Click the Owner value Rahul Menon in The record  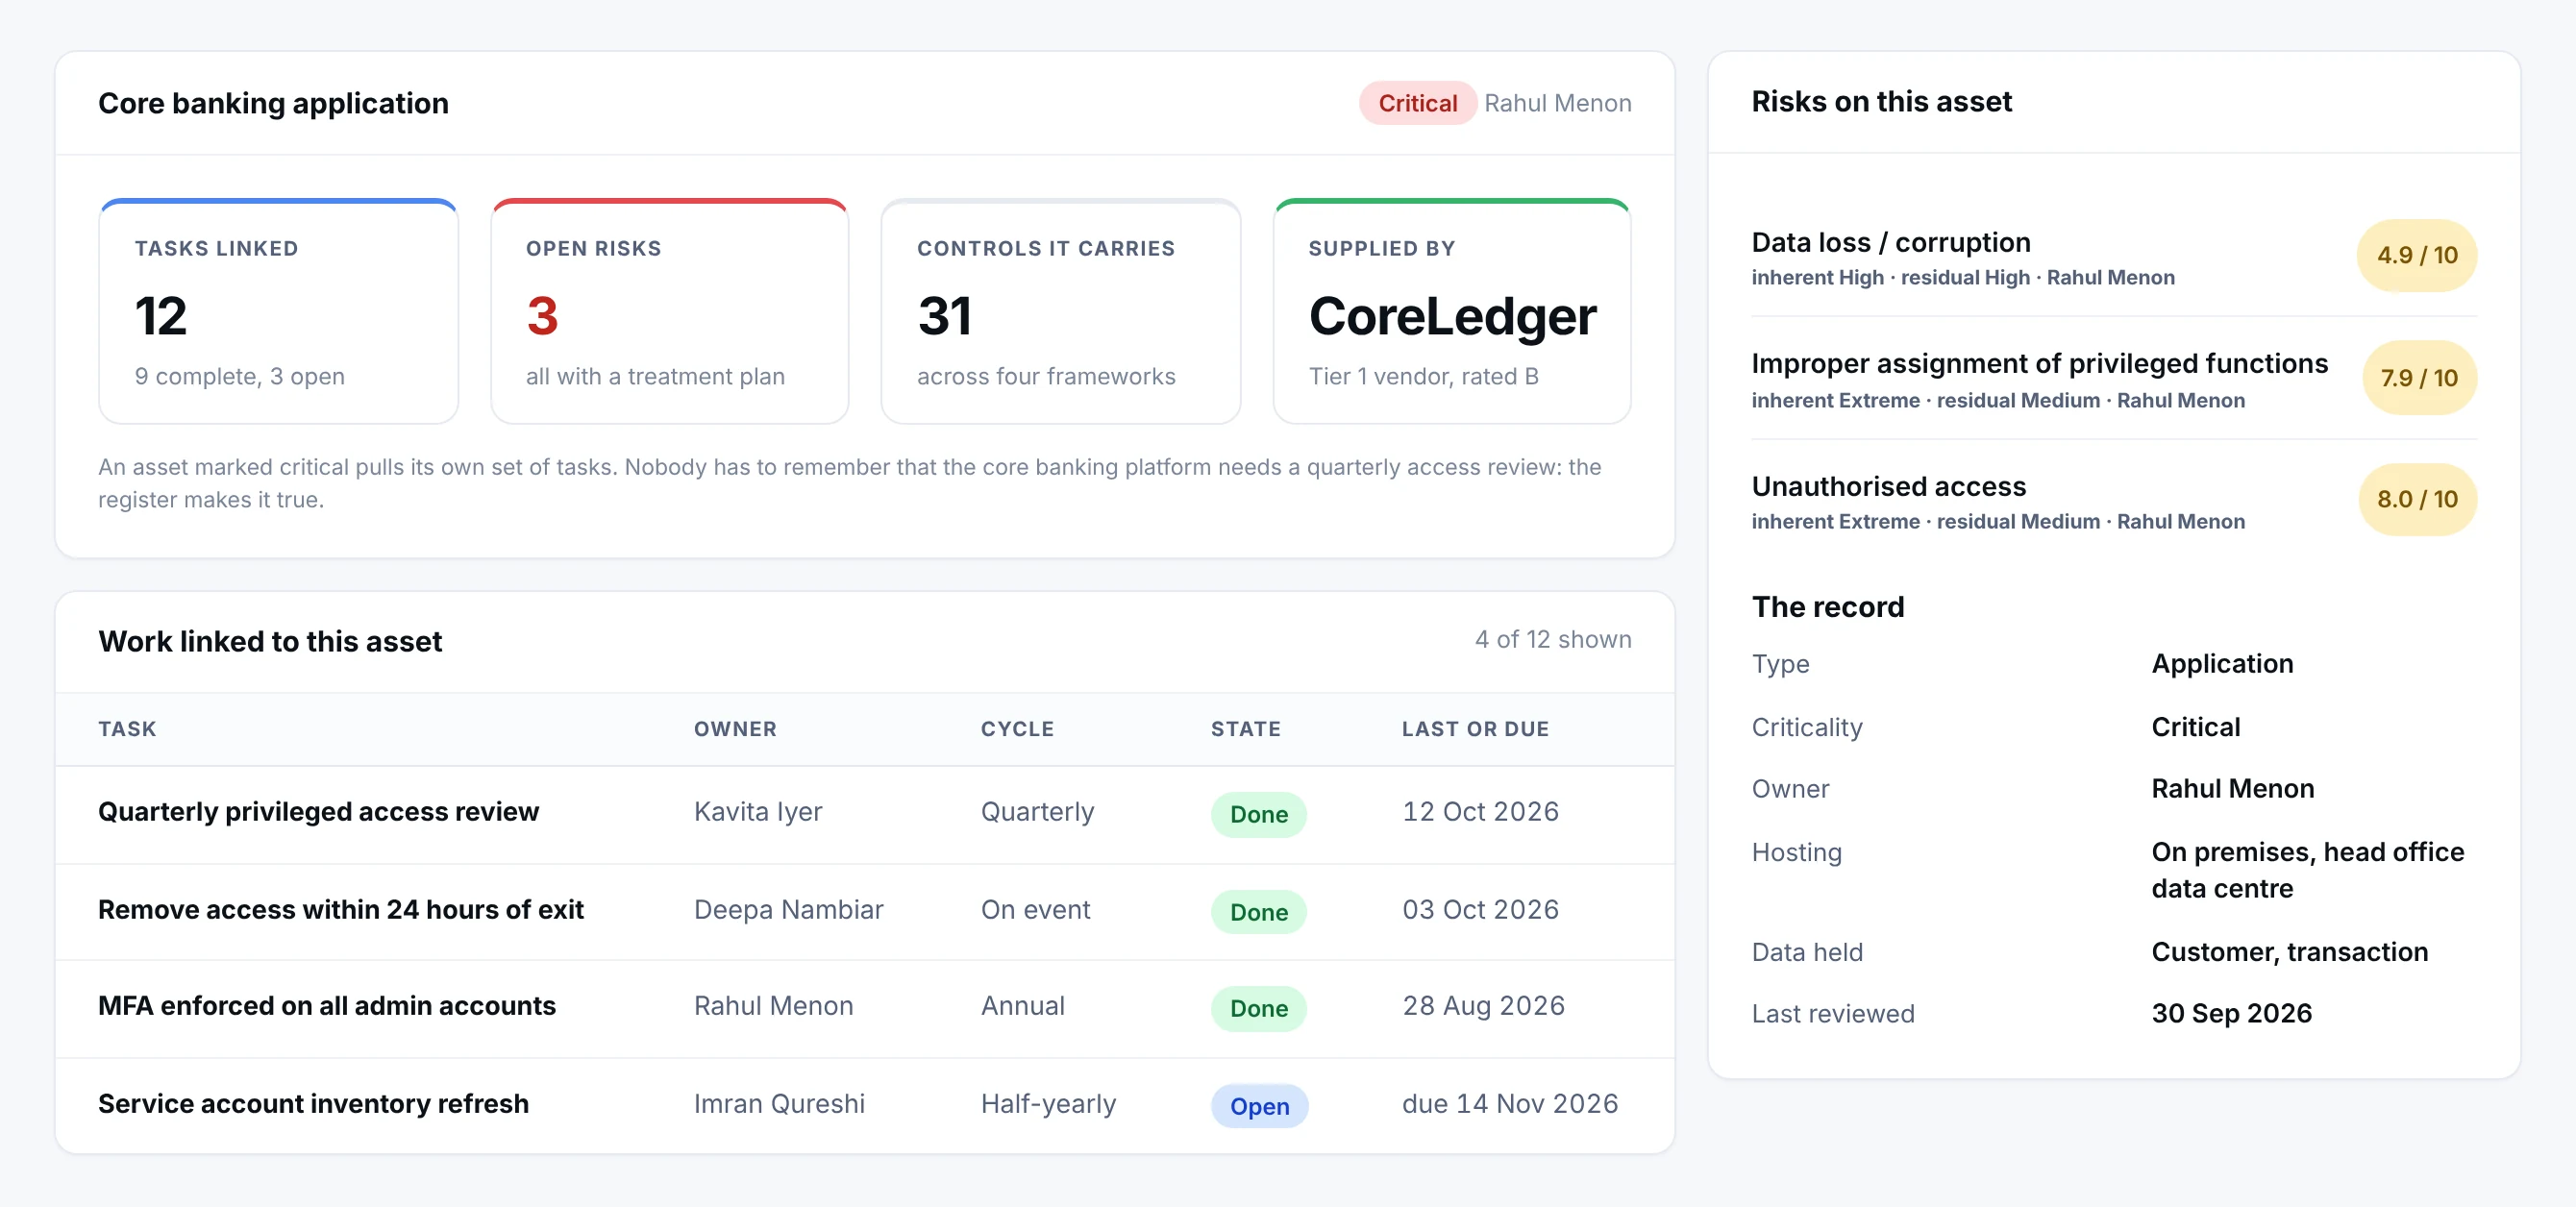pyautogui.click(x=2232, y=789)
